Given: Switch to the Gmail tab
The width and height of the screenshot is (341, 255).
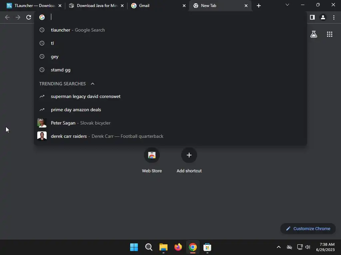Looking at the screenshot, I should [x=158, y=6].
